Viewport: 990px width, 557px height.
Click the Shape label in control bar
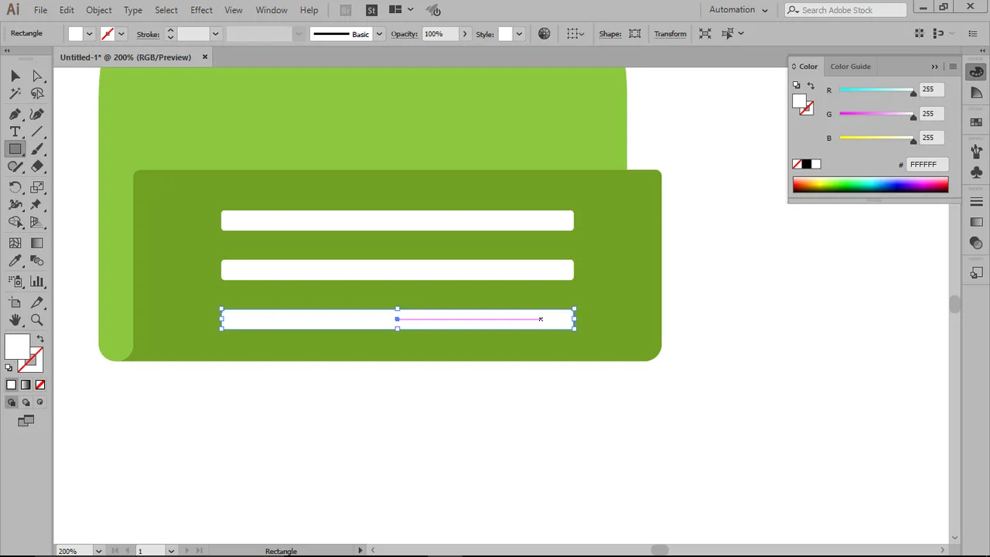pos(609,34)
